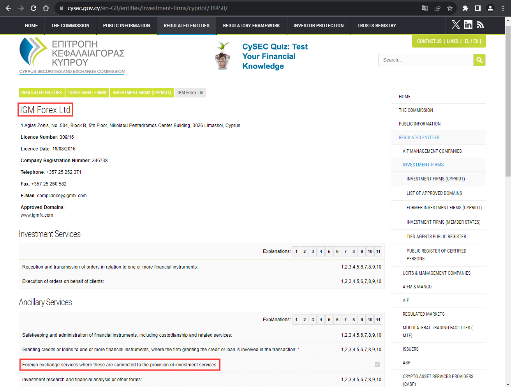Open the HOME item in top navigation
The image size is (511, 387).
(31, 26)
